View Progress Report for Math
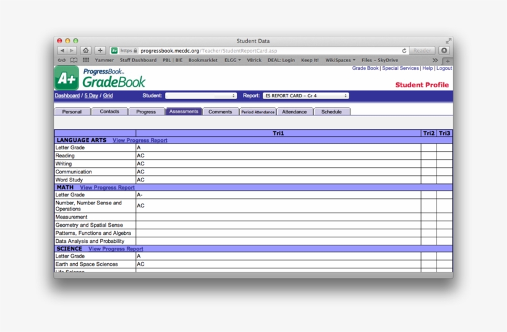 coord(108,188)
